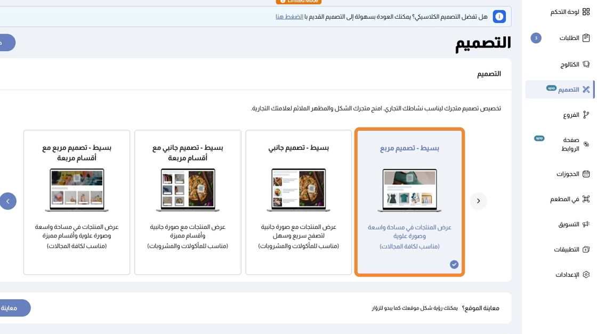Open التطبيقات menu item
The image size is (597, 334).
click(x=567, y=249)
